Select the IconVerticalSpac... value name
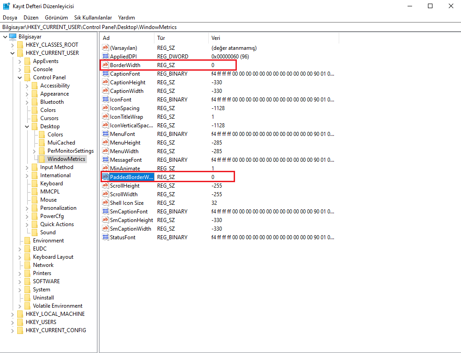461x353 pixels. 131,126
